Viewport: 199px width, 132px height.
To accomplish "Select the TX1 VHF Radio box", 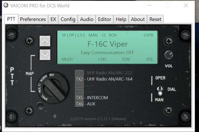I will (79, 73).
